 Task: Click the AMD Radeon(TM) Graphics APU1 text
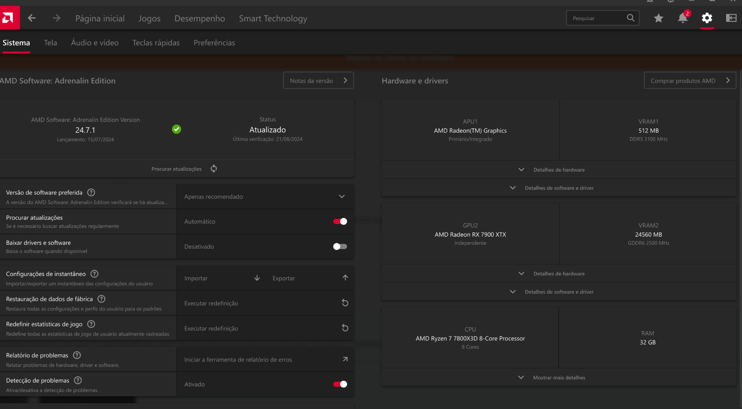tap(470, 131)
